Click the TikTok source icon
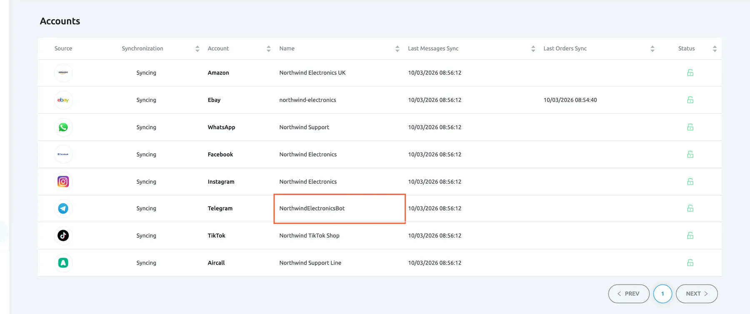Image resolution: width=750 pixels, height=314 pixels. (63, 236)
